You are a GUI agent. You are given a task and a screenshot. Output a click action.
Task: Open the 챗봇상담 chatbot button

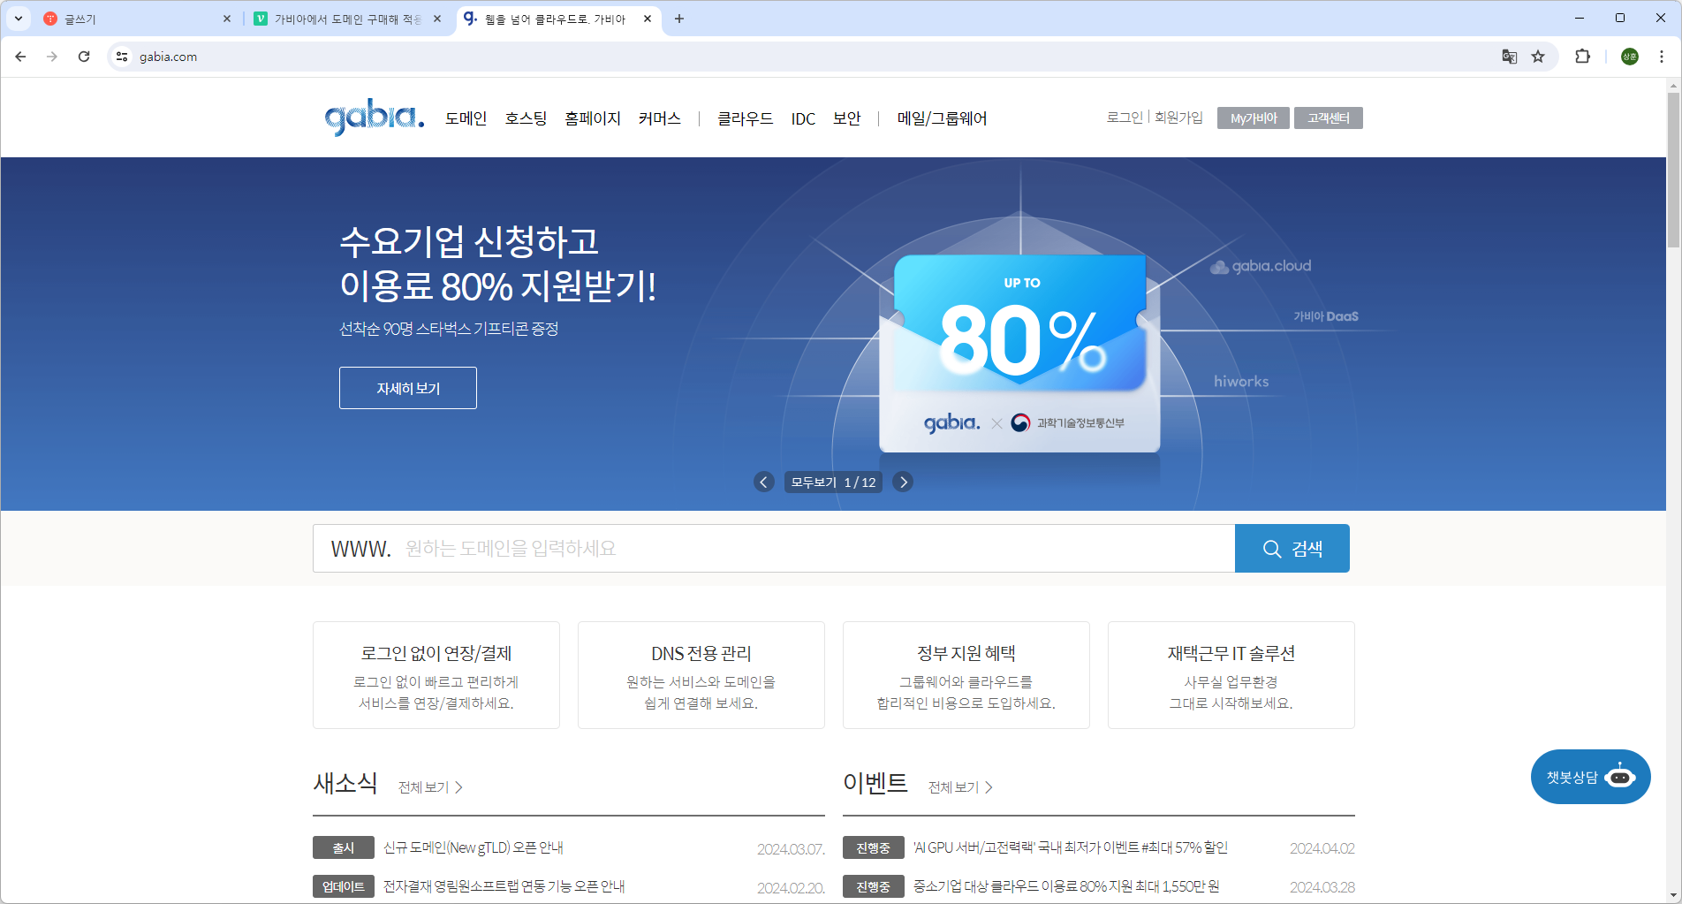1590,777
